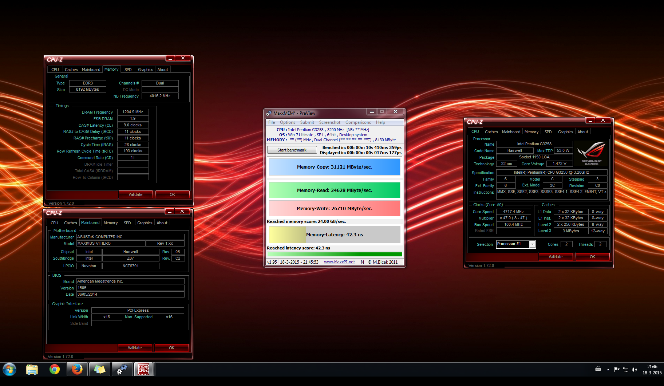Switch to Memory tab in Mainboard CPU-Z window

point(111,223)
